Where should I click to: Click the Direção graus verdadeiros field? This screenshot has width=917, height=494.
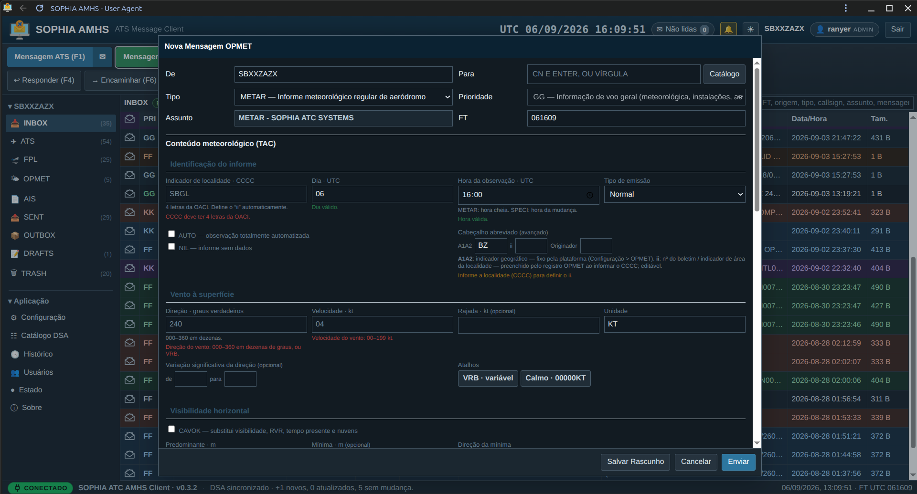click(x=236, y=324)
